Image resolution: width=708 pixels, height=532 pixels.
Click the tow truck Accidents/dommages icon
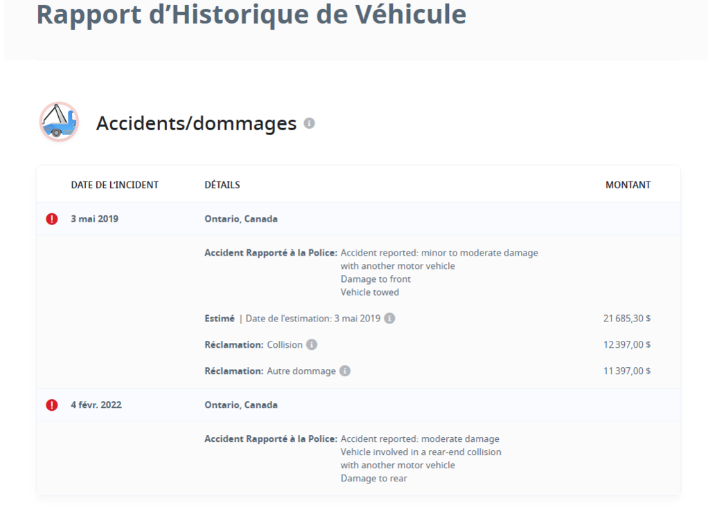[59, 122]
